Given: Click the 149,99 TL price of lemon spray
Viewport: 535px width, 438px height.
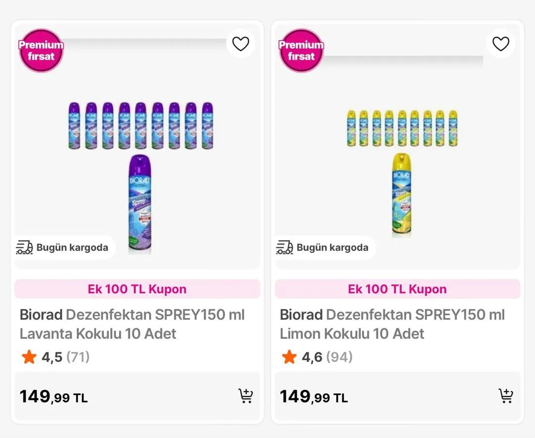Looking at the screenshot, I should pos(314,397).
